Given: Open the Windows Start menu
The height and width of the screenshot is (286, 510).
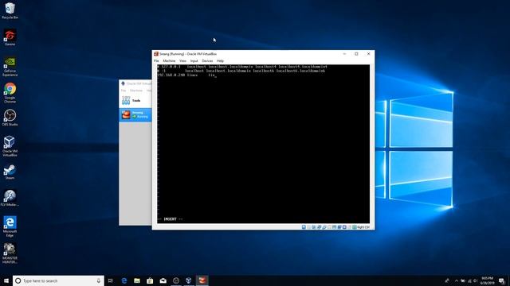Looking at the screenshot, I should [6, 280].
